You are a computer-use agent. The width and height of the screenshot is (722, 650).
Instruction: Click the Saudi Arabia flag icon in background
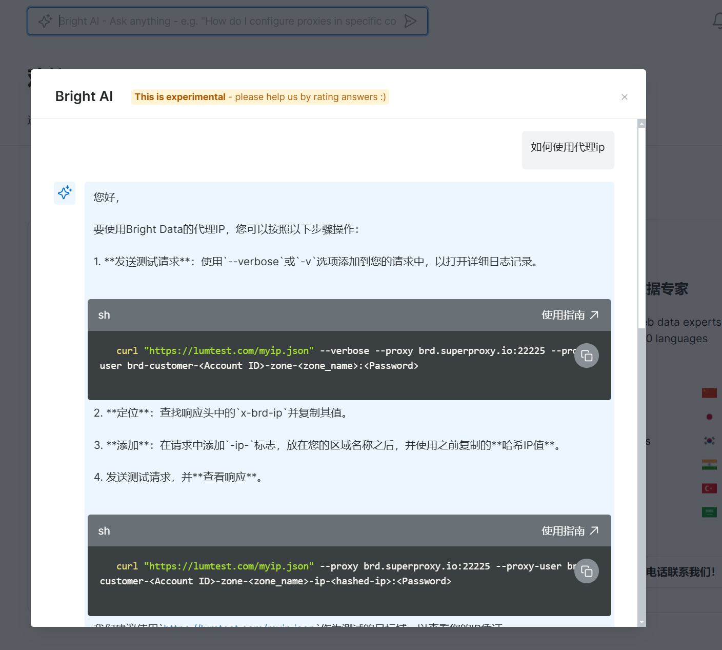pyautogui.click(x=709, y=512)
